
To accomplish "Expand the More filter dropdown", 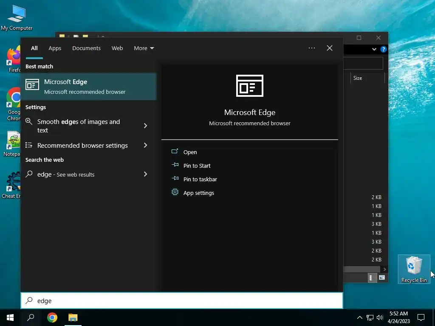I will coord(144,48).
